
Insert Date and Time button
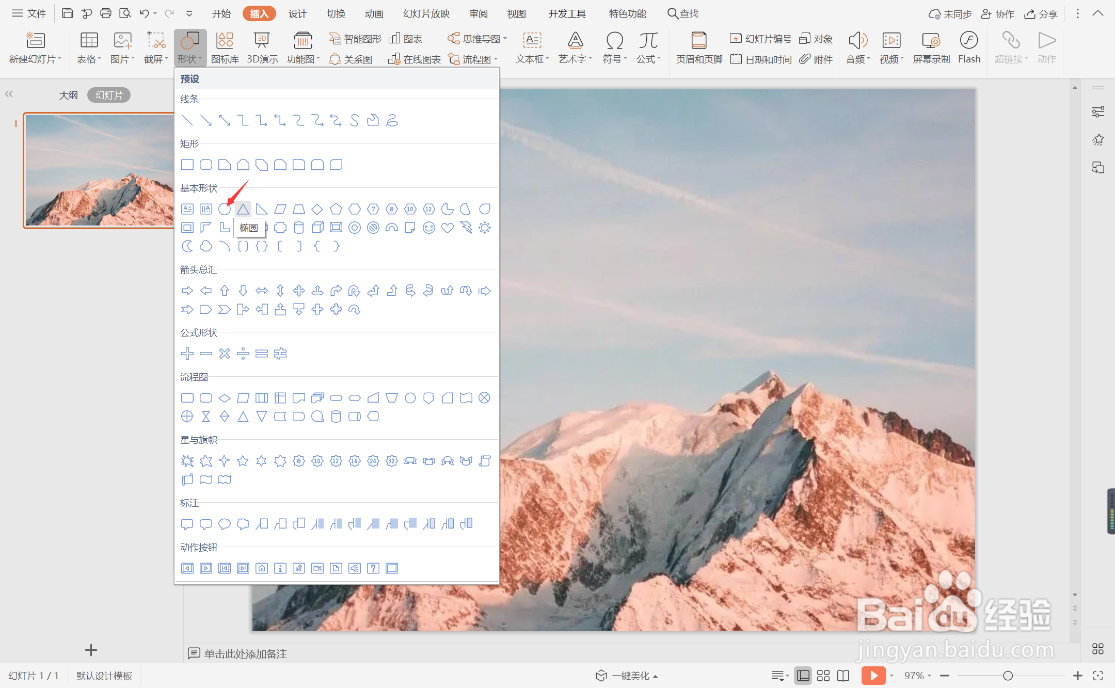pyautogui.click(x=761, y=59)
